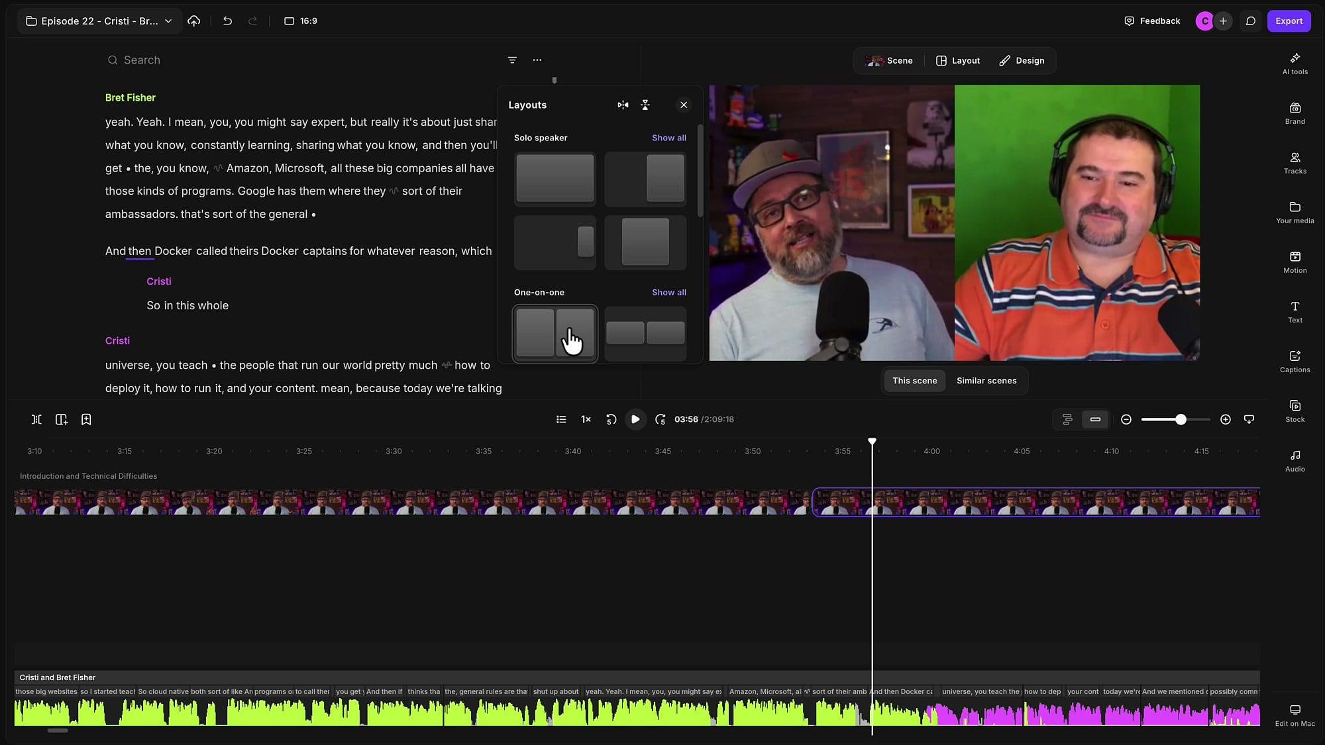The width and height of the screenshot is (1325, 745).
Task: Open the Motion sidebar panel
Action: tap(1295, 262)
